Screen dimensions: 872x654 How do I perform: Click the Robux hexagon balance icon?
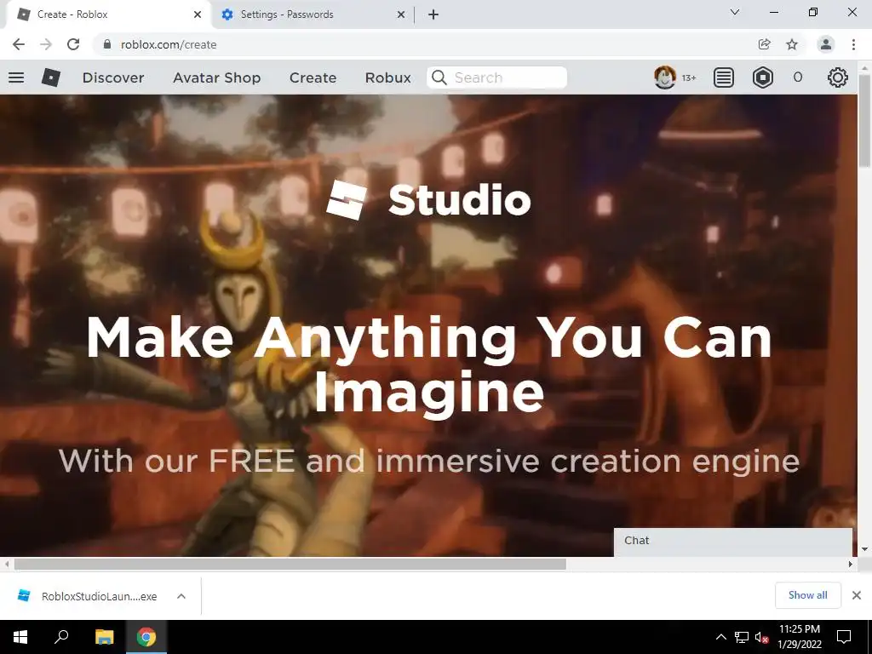click(x=762, y=77)
